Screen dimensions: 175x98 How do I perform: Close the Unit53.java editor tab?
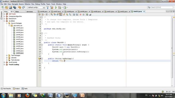[x=144, y=11]
